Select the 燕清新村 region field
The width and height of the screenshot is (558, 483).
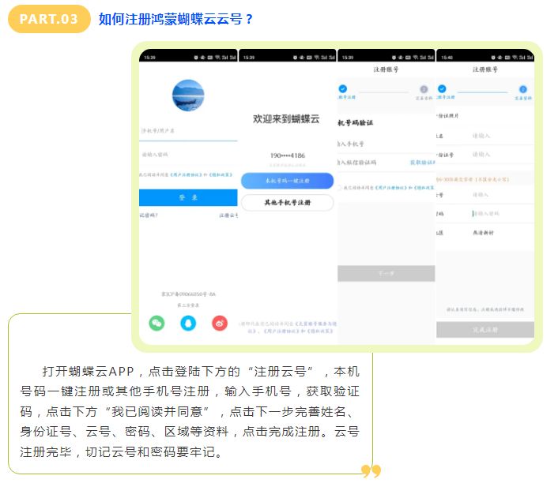[486, 233]
